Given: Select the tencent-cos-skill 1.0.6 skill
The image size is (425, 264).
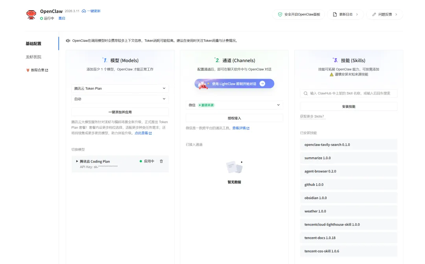Looking at the screenshot, I should [x=349, y=251].
